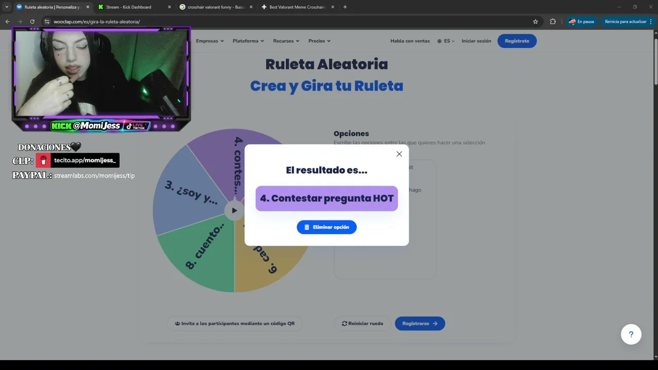Image resolution: width=658 pixels, height=370 pixels.
Task: Click the Reiniciar rueda button
Action: tap(362, 324)
